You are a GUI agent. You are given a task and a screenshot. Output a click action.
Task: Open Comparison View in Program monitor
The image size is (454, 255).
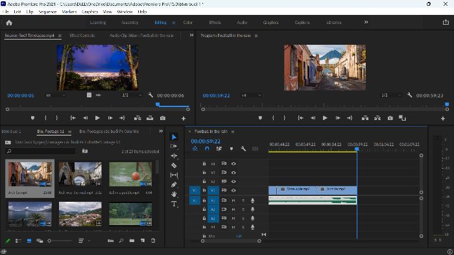coord(402,118)
